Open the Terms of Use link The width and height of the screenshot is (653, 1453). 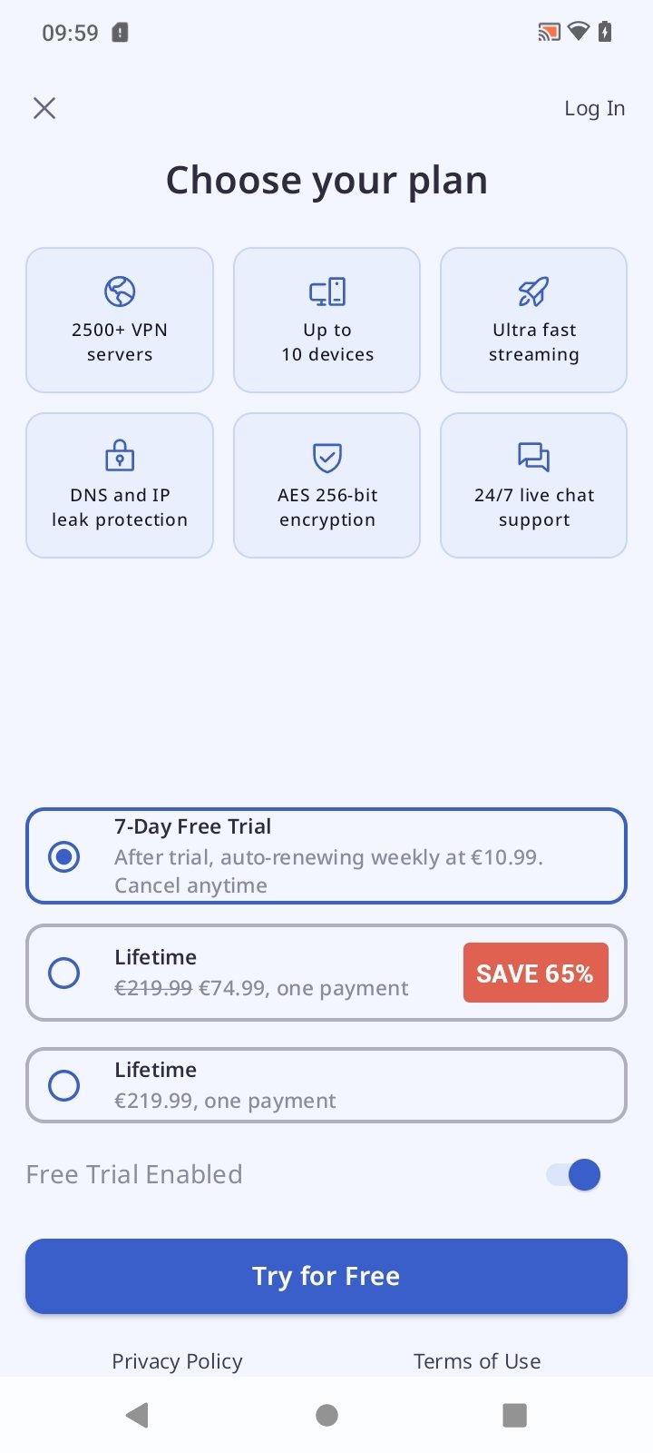pyautogui.click(x=477, y=1361)
